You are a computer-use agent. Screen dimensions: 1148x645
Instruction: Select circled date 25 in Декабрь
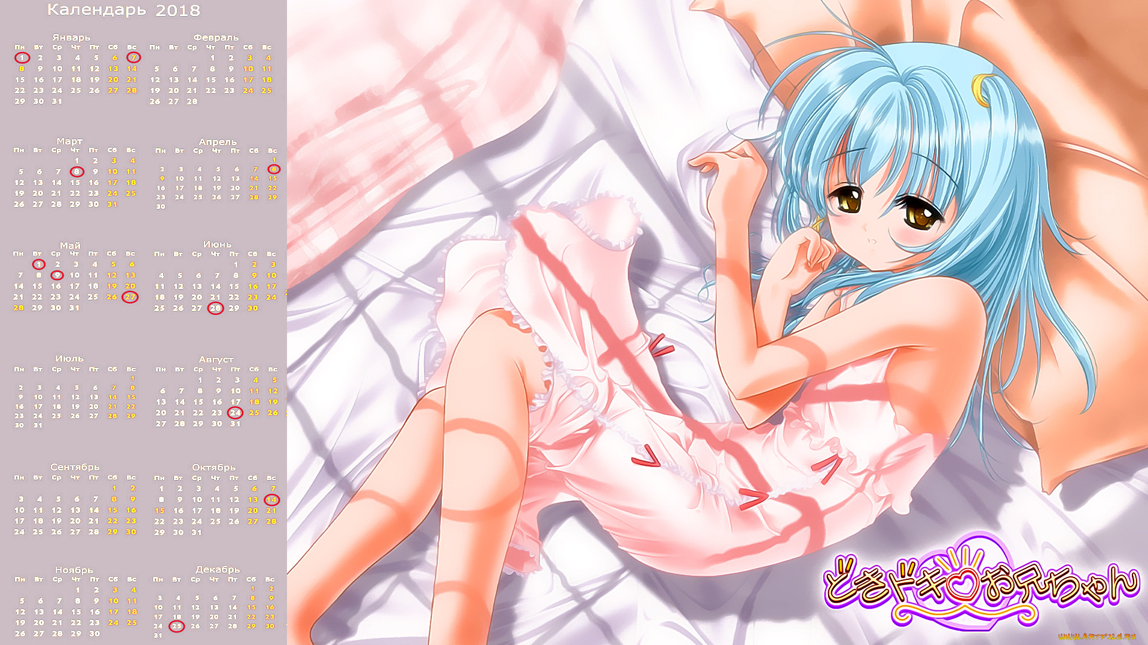176,626
